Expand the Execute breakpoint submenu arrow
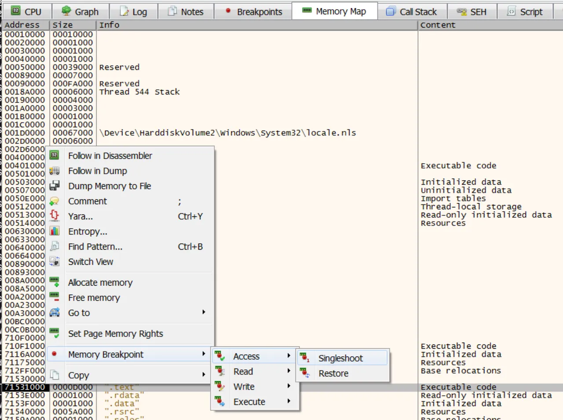Viewport: 563px width, 420px height. (289, 401)
